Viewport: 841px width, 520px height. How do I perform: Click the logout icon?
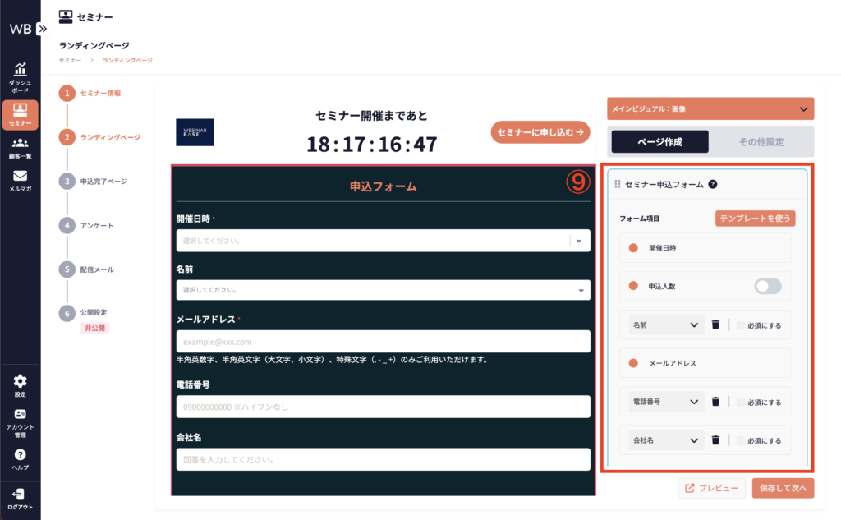click(x=20, y=494)
